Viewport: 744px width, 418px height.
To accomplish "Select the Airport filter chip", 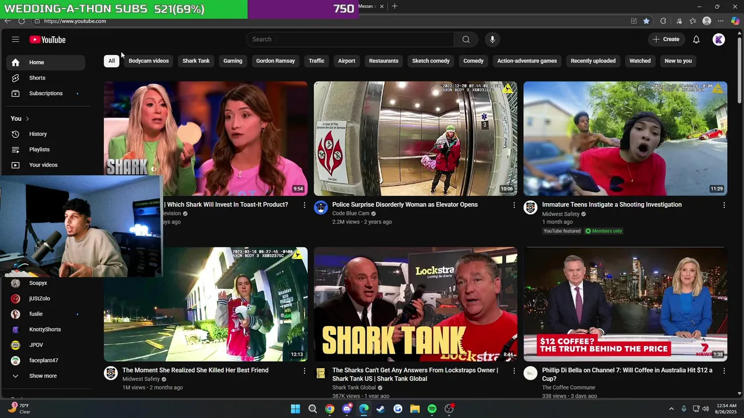I will (346, 61).
